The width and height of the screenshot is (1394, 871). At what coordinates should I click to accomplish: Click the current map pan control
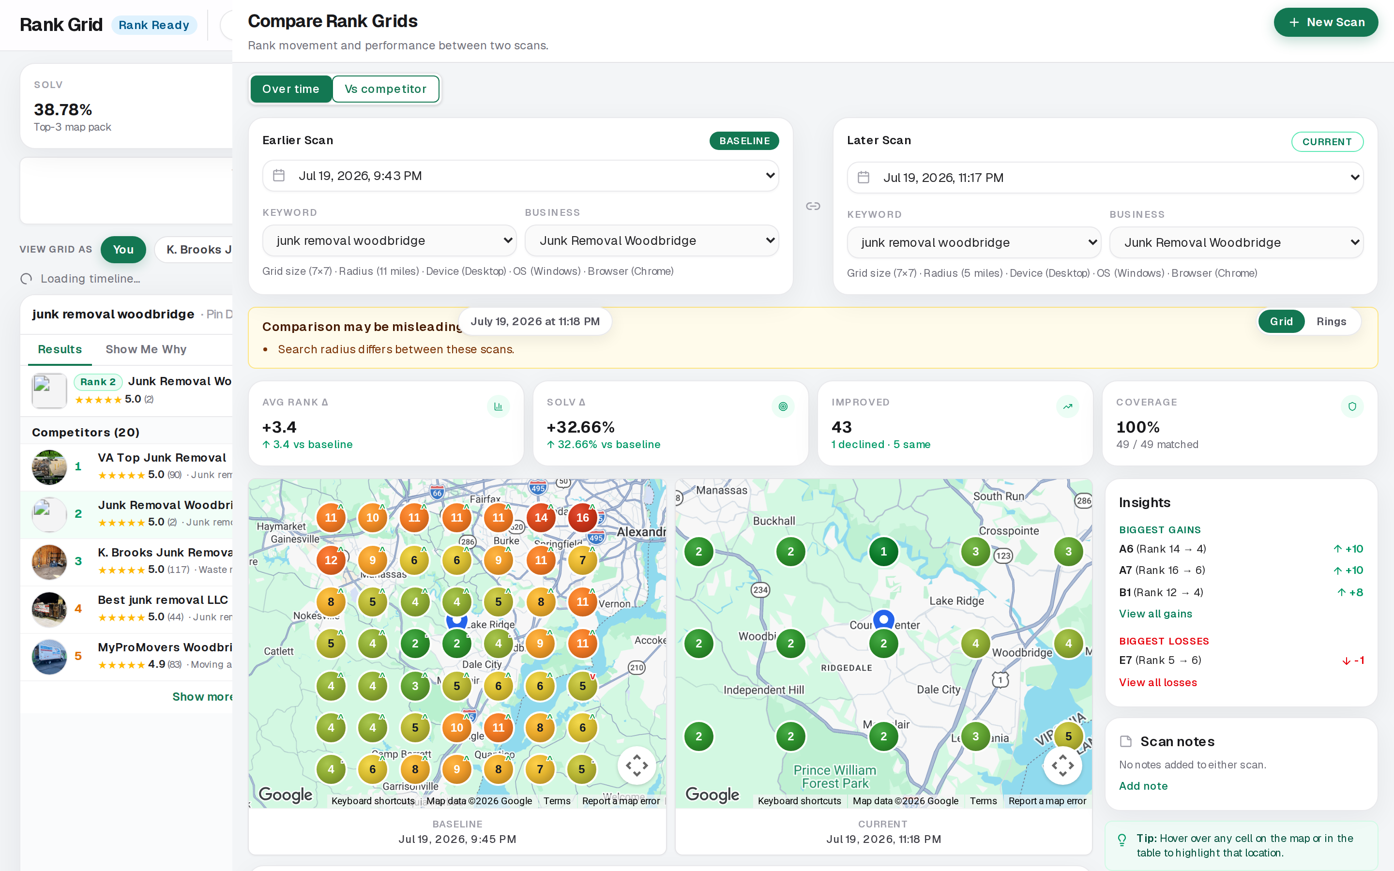1062,766
